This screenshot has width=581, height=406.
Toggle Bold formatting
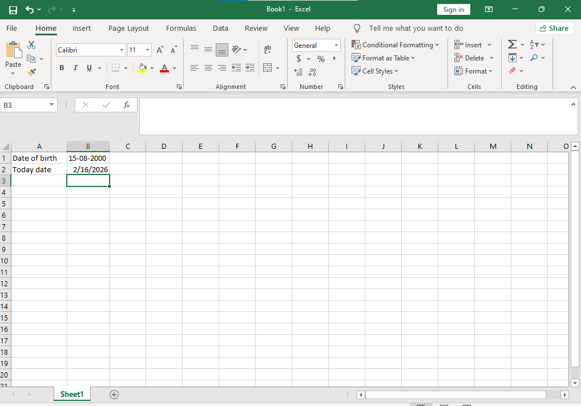pos(62,68)
